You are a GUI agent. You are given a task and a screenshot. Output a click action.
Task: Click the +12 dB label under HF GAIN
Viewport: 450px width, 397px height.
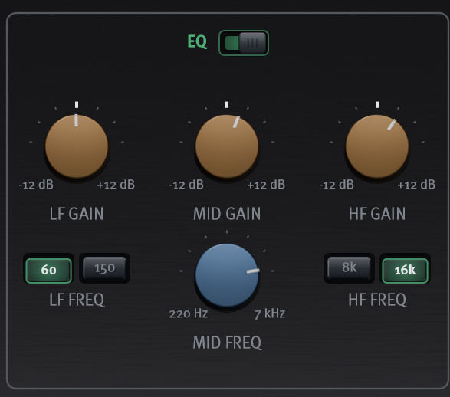tap(416, 185)
